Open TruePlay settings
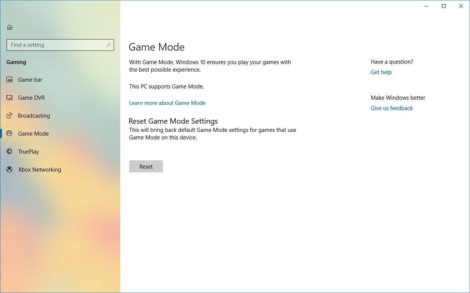Screen dimensions: 470x293 [60, 152]
